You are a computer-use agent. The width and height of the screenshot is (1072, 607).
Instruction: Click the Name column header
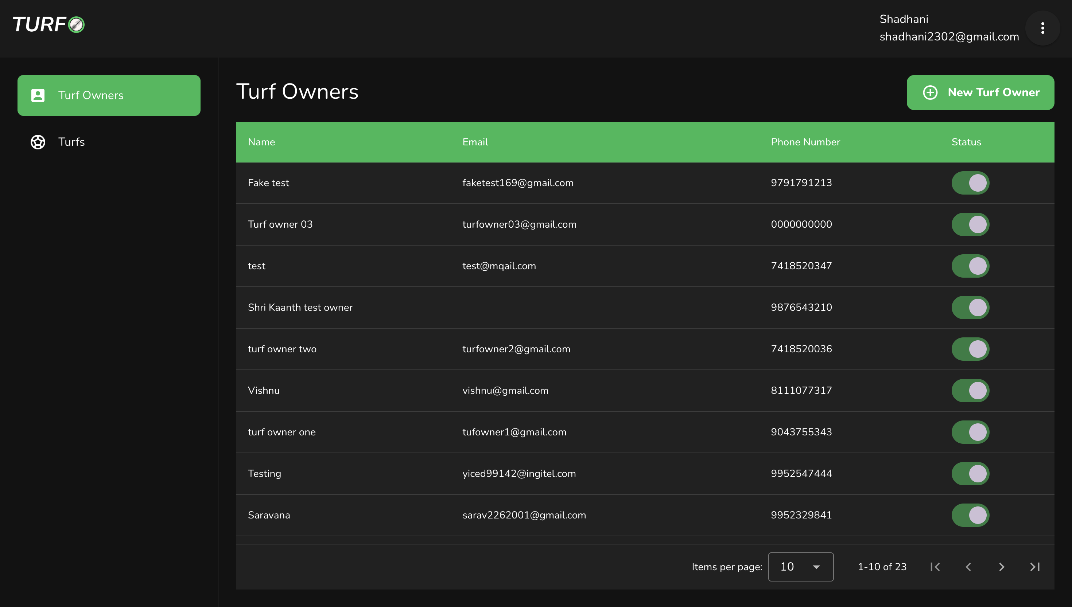tap(261, 142)
